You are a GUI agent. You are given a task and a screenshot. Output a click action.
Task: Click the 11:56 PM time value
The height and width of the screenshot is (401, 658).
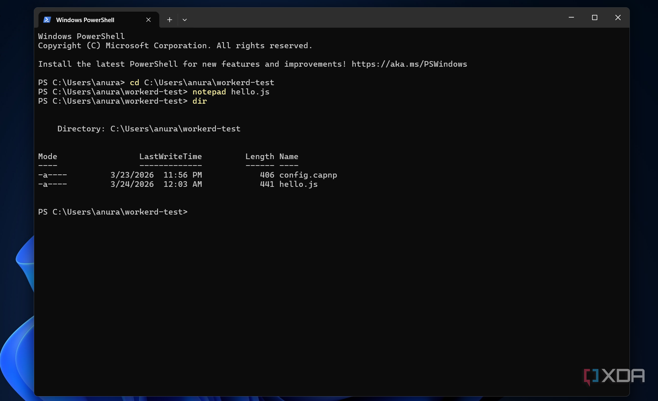tap(182, 175)
